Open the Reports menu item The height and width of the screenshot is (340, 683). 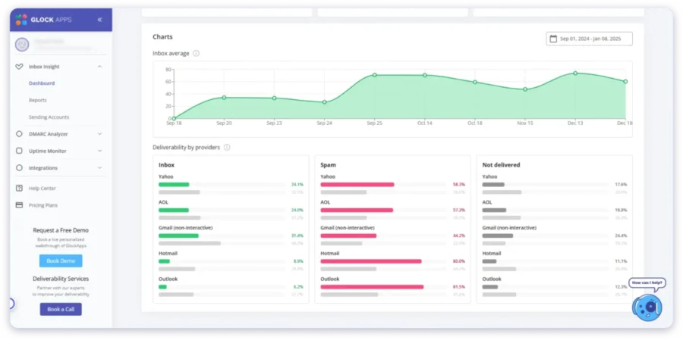pos(38,100)
